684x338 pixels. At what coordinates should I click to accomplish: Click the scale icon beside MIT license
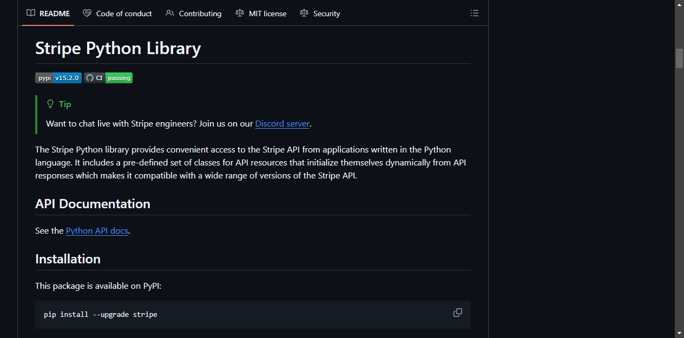tap(240, 13)
